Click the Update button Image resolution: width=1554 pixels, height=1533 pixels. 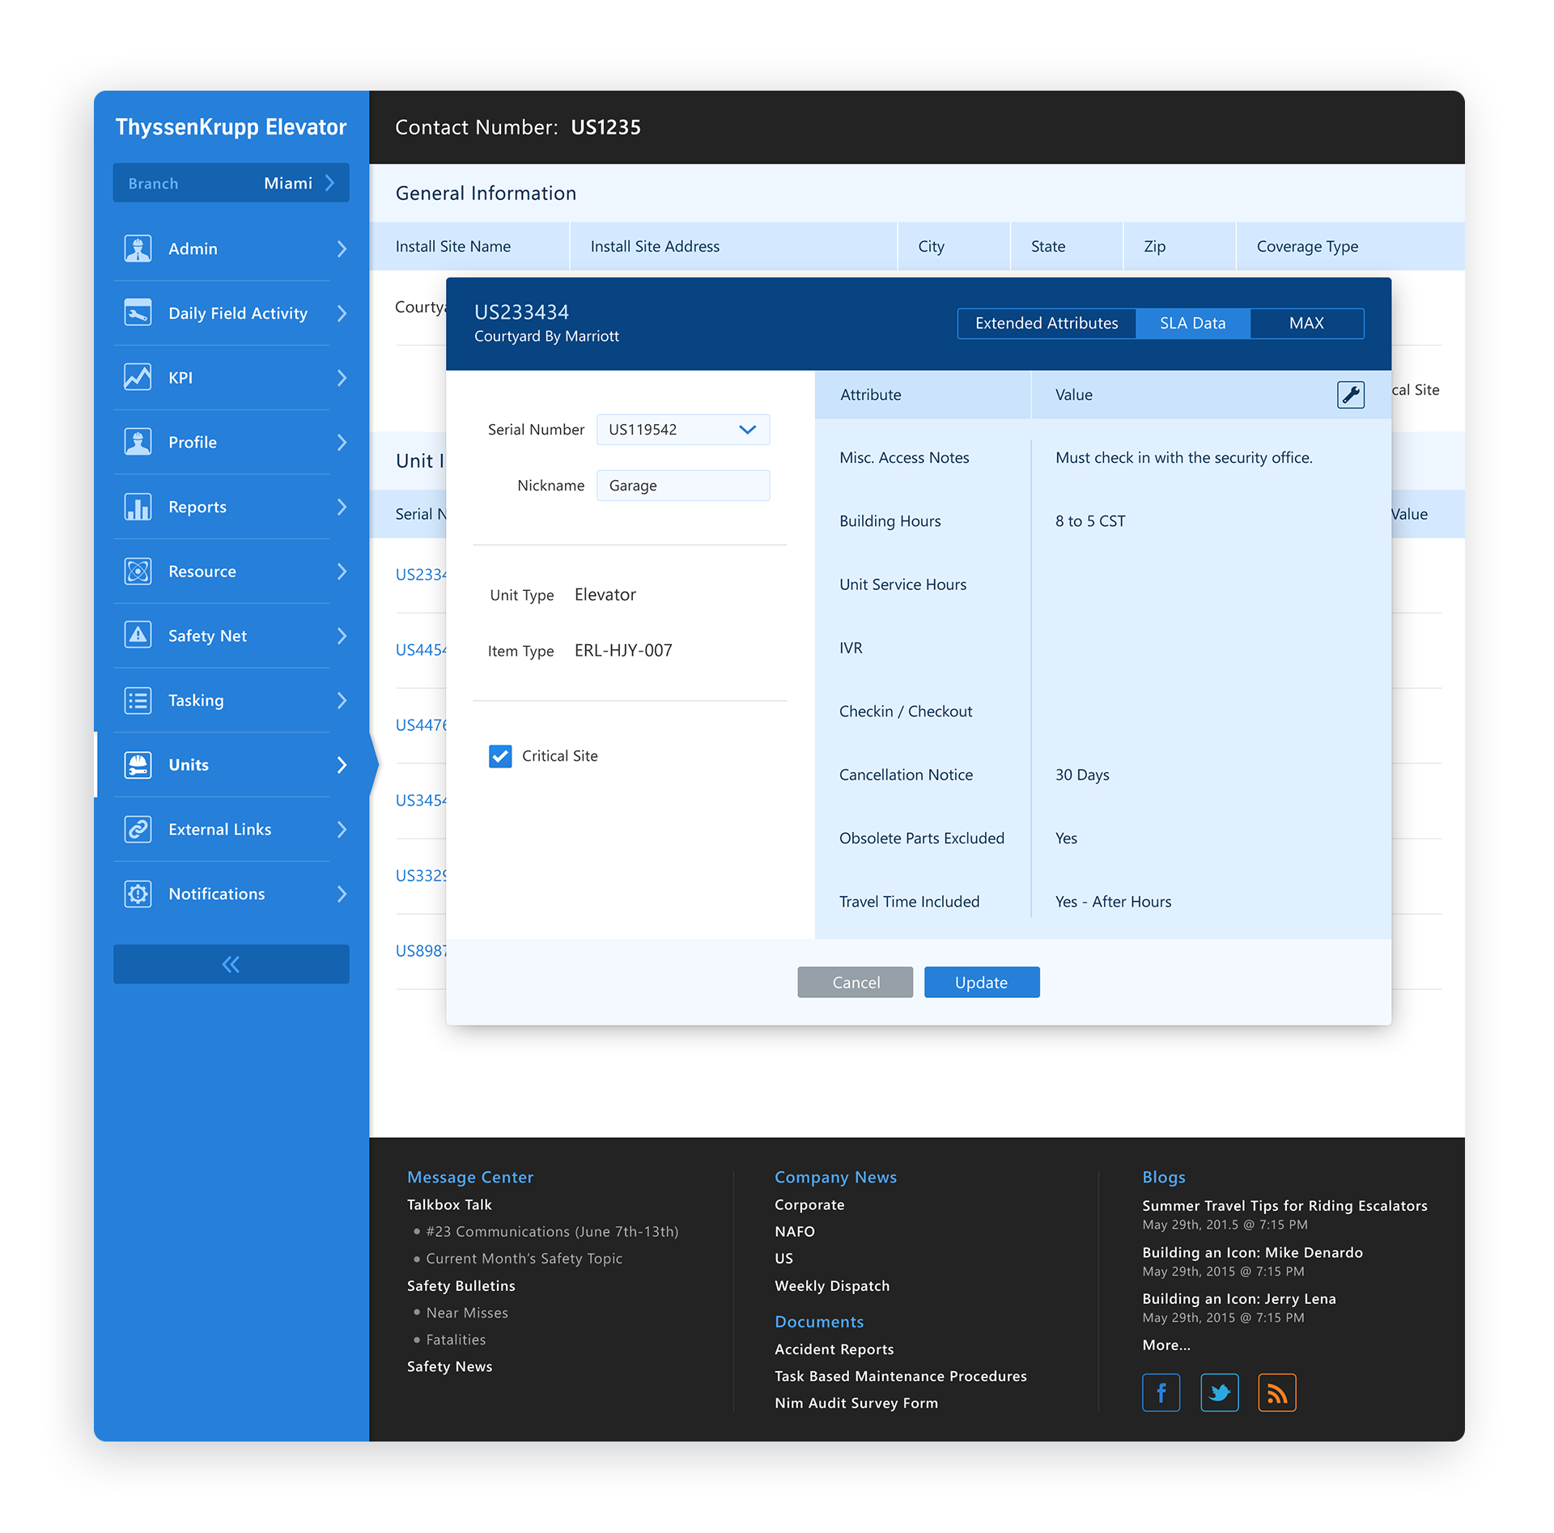point(982,983)
